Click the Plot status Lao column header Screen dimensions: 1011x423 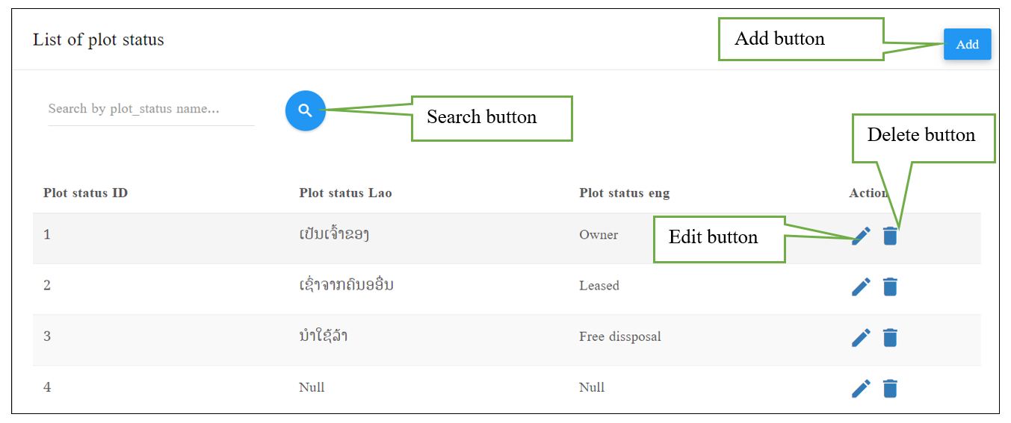pos(345,193)
